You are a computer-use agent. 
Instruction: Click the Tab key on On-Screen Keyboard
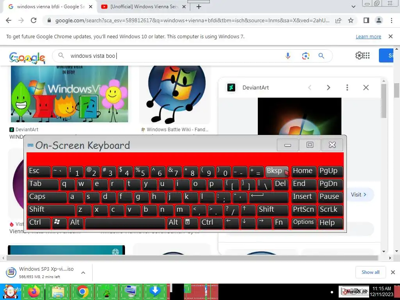[43, 184]
